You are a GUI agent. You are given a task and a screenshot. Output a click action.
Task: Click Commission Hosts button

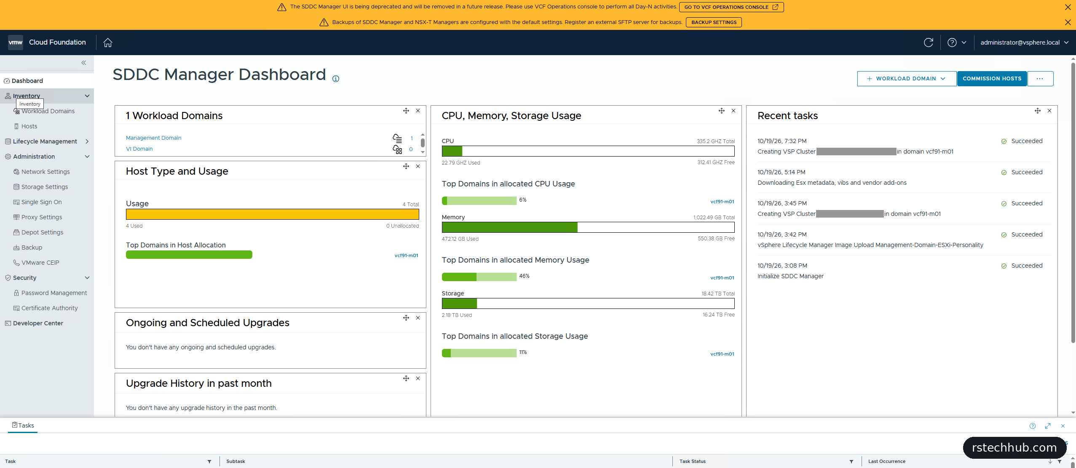click(992, 79)
